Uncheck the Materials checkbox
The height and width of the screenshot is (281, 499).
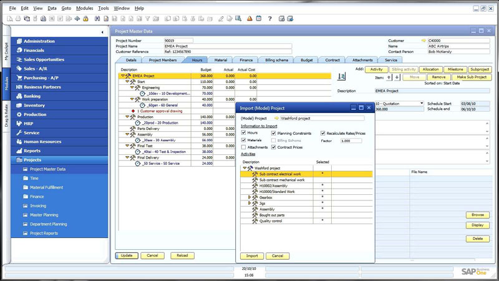(x=243, y=140)
